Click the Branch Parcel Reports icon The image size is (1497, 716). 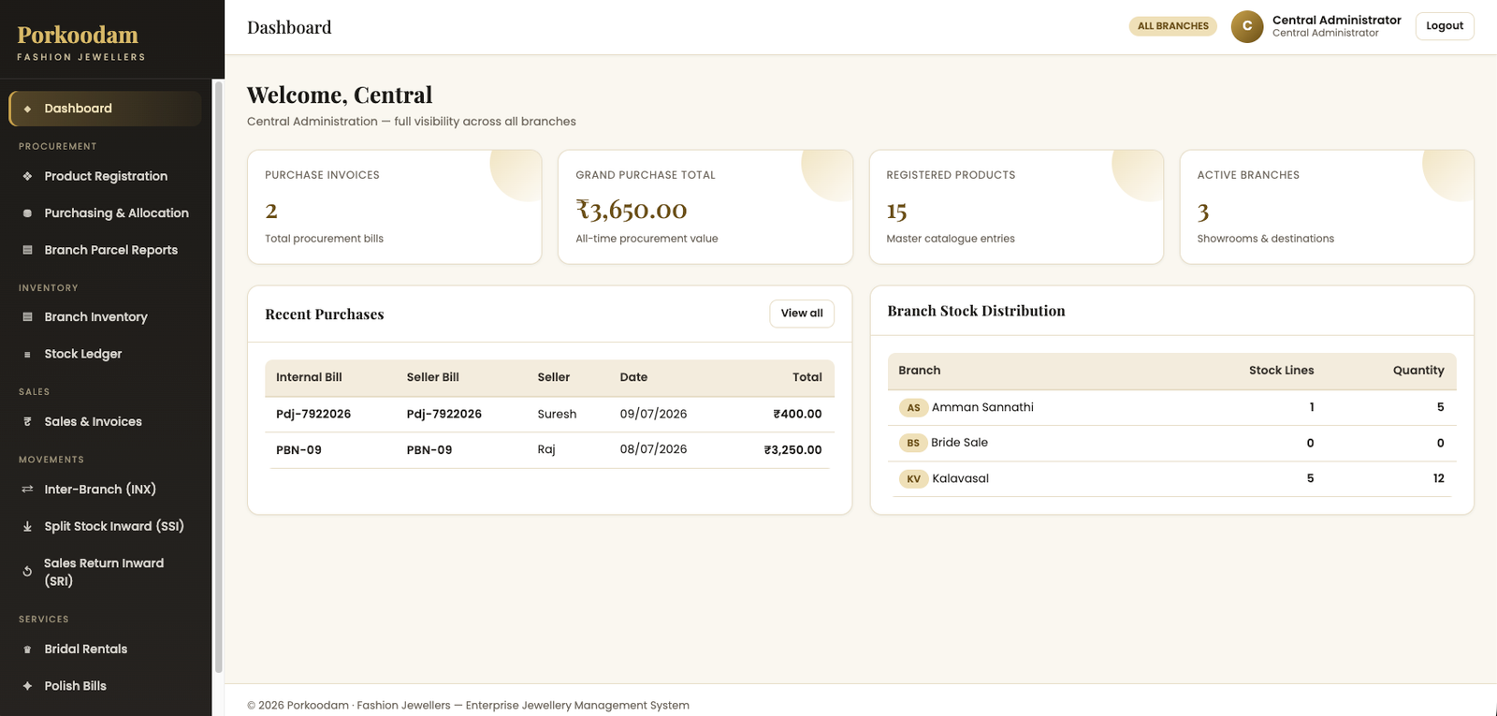27,250
